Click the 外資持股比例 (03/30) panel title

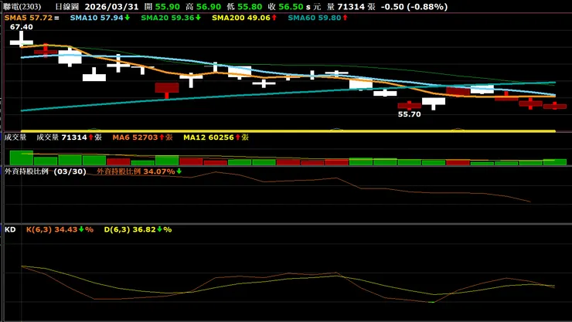pos(46,171)
